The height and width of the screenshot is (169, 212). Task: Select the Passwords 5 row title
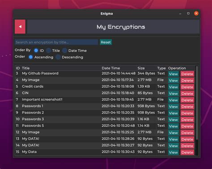tap(33, 126)
